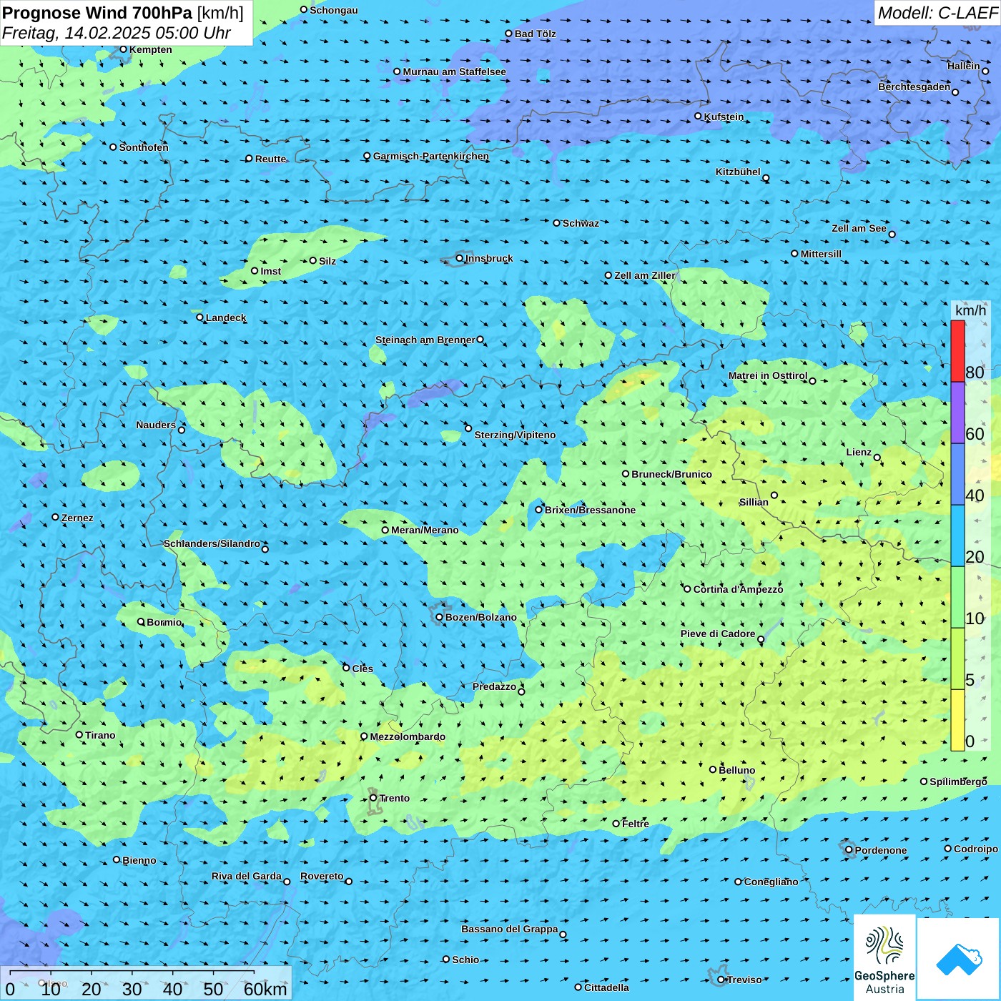The width and height of the screenshot is (1001, 1001).
Task: Click the Bormio city marker
Action: click(142, 622)
